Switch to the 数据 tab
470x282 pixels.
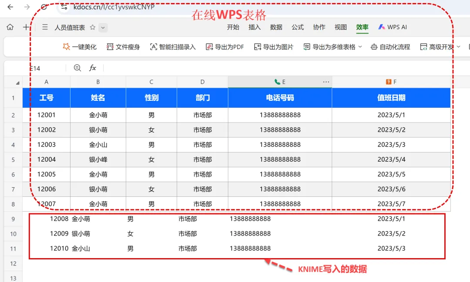pyautogui.click(x=276, y=27)
